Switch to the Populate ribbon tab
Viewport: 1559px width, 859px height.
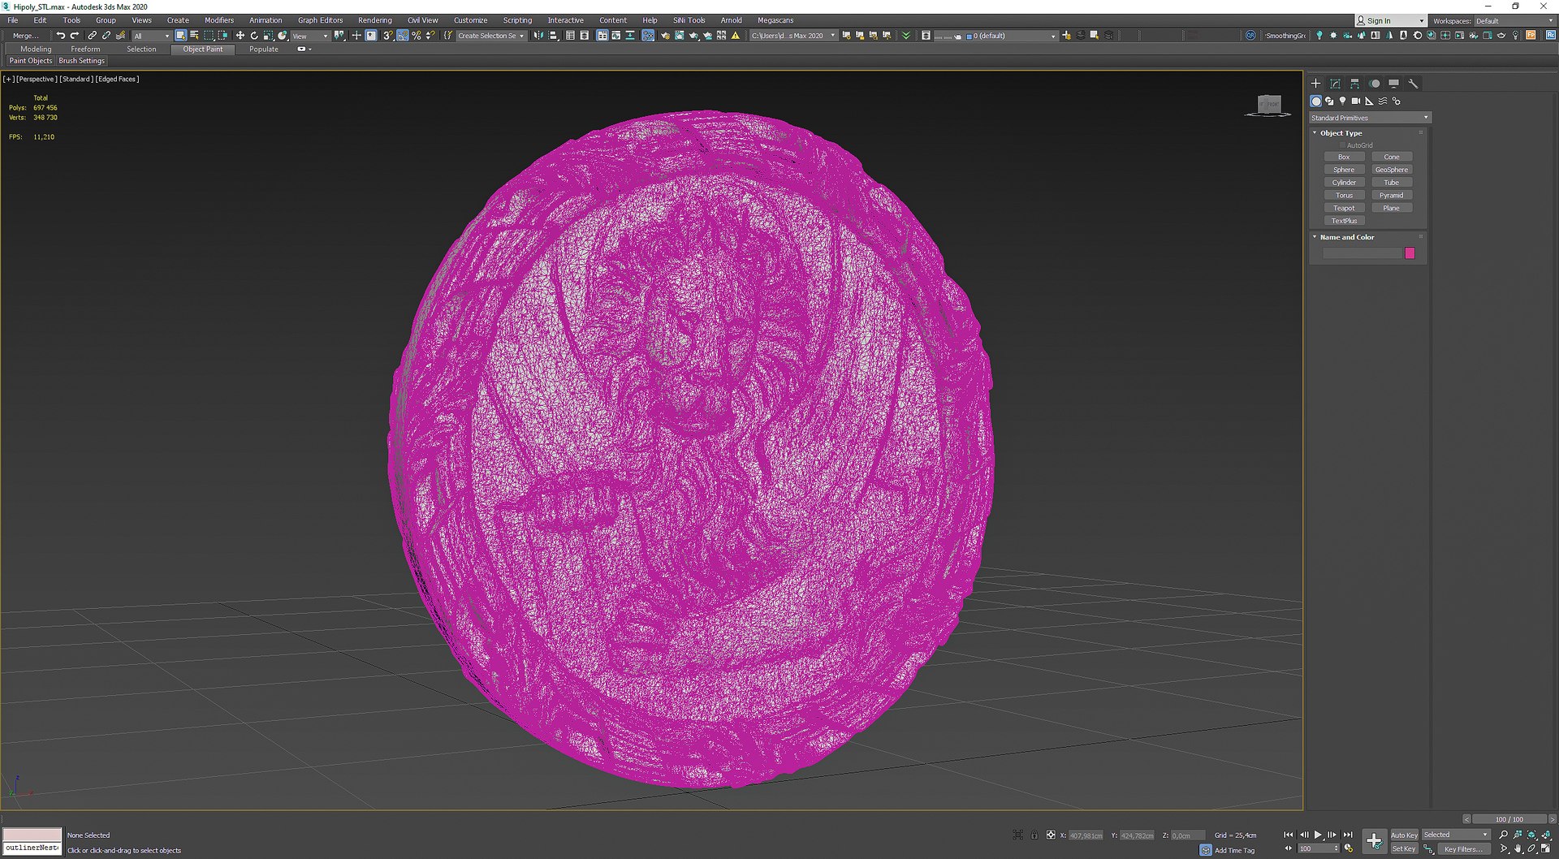(263, 49)
